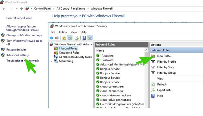
Task: Toggle the show/hide action pane icon
Action: tap(90, 38)
